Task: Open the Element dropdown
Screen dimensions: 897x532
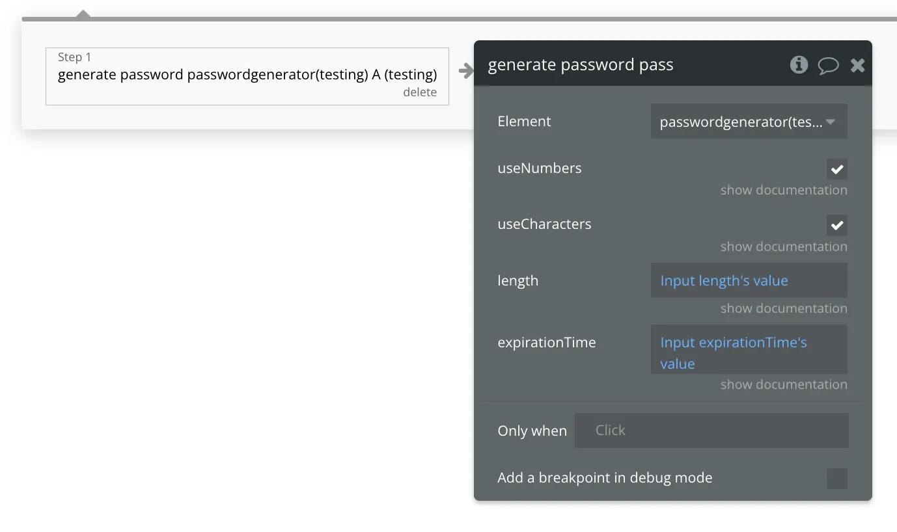Action: click(x=749, y=122)
